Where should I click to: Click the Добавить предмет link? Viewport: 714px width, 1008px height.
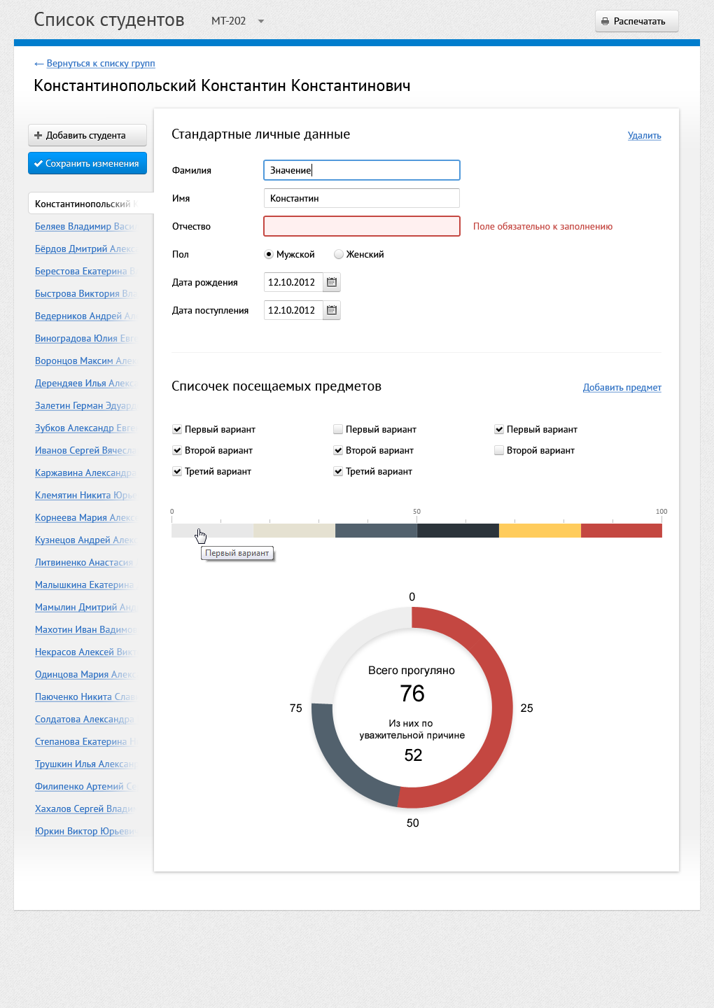click(622, 388)
